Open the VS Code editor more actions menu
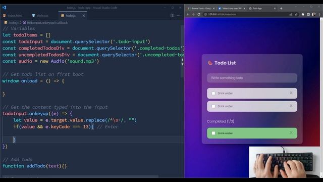The image size is (323, 182). tap(178, 16)
